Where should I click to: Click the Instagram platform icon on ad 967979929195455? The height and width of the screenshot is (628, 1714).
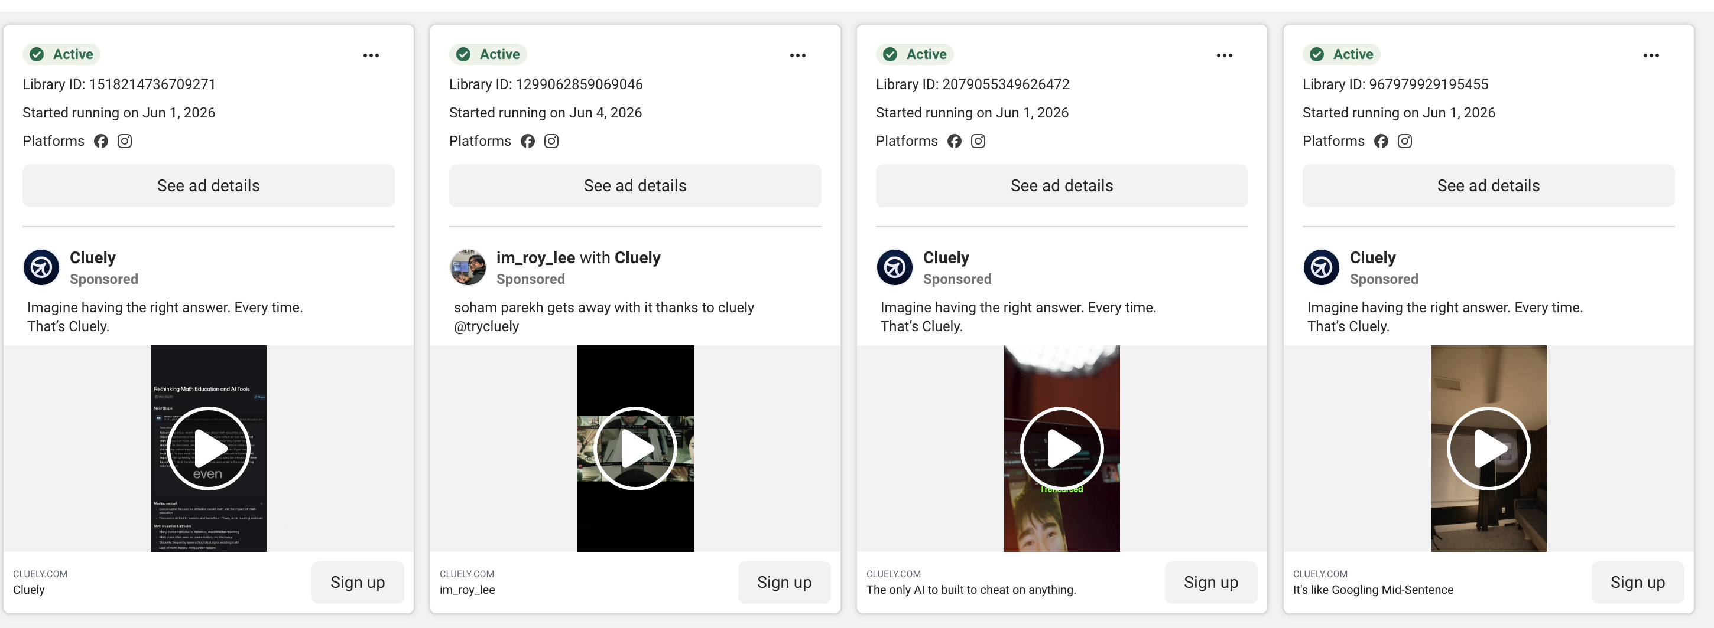point(1405,141)
